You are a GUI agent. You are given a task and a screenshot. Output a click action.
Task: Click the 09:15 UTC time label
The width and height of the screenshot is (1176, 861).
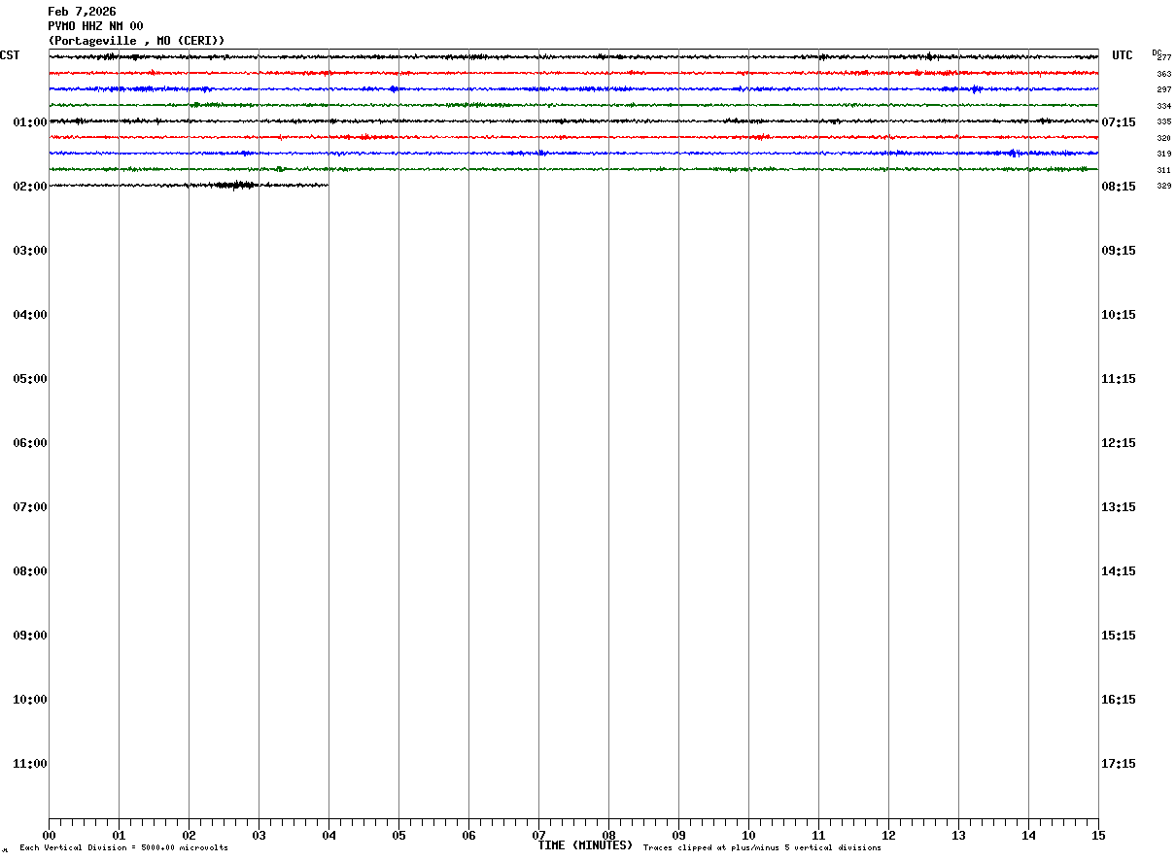point(1119,251)
